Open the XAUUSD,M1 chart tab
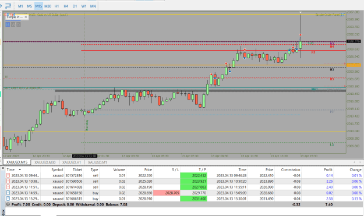Screen dimensions: 364x216 (97, 162)
